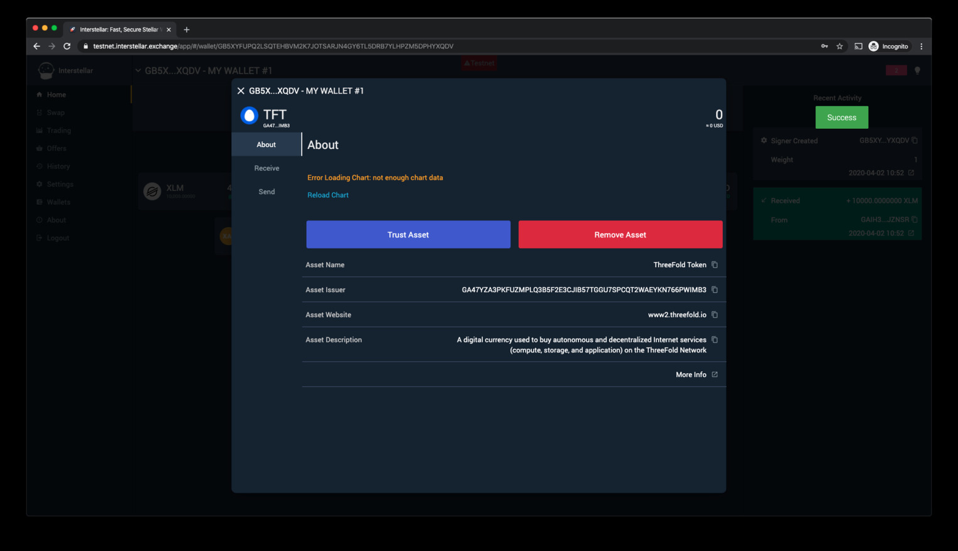The image size is (958, 551).
Task: Reload the browser page
Action: click(67, 46)
